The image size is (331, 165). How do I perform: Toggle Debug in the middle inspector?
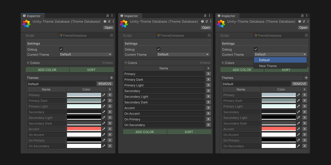tap(158, 49)
